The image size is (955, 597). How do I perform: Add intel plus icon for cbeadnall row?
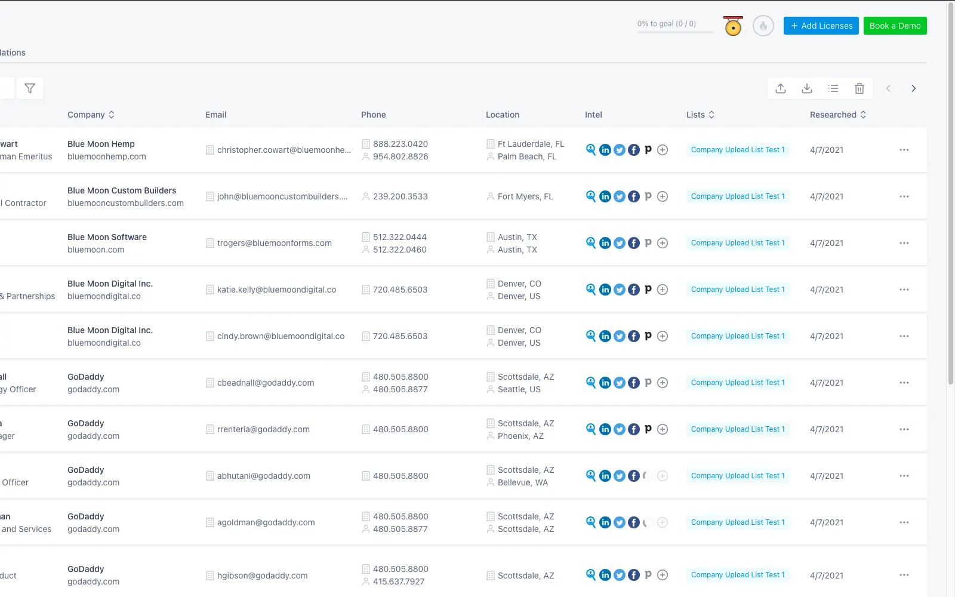pyautogui.click(x=663, y=383)
